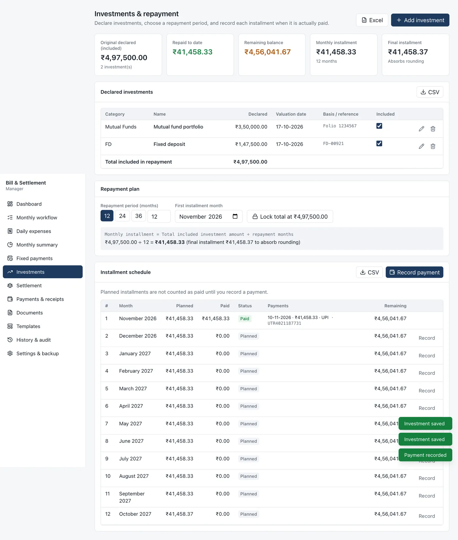Viewport: 458px width, 540px height.
Task: Select 12 months repayment period
Action: (107, 216)
